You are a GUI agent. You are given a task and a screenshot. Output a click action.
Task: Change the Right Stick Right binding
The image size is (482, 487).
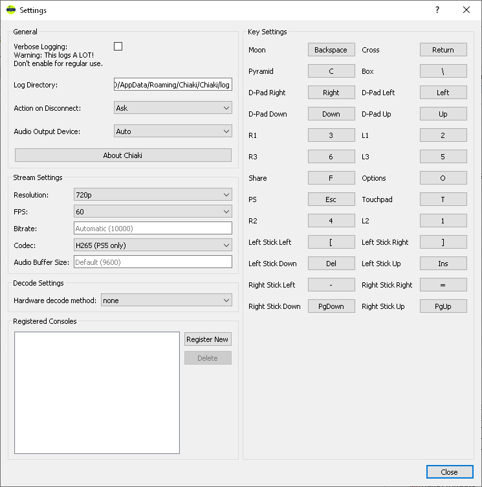point(443,285)
